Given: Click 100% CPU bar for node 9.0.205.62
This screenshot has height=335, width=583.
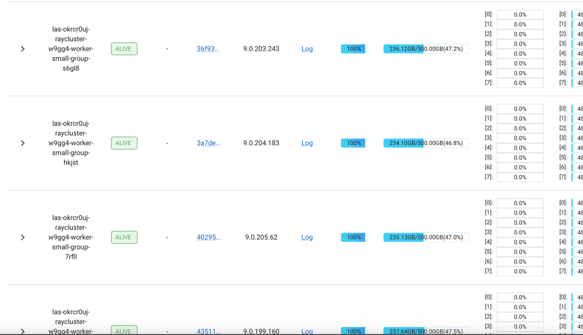Looking at the screenshot, I should pos(354,237).
